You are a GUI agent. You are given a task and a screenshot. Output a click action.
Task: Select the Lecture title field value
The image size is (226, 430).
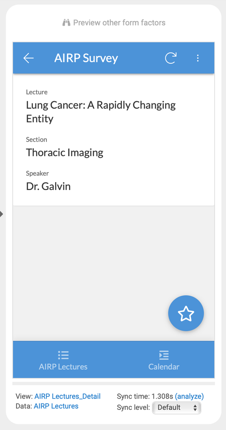click(101, 112)
